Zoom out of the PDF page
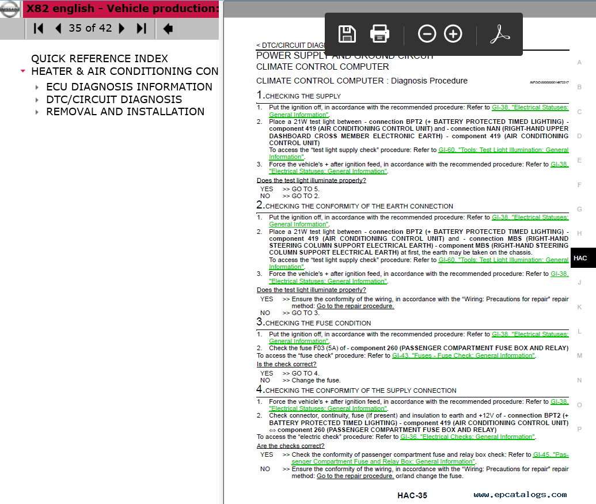The image size is (596, 504). pos(427,34)
